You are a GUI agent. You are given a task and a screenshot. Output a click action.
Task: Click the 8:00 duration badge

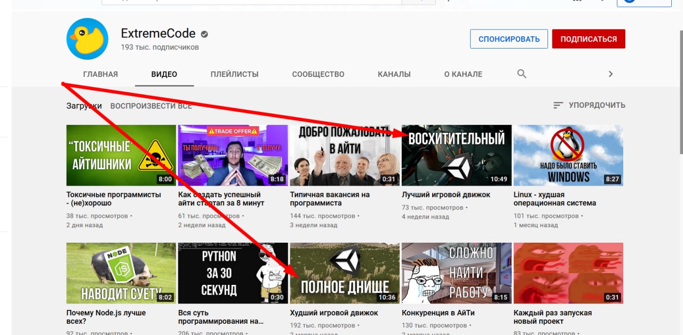pyautogui.click(x=165, y=179)
